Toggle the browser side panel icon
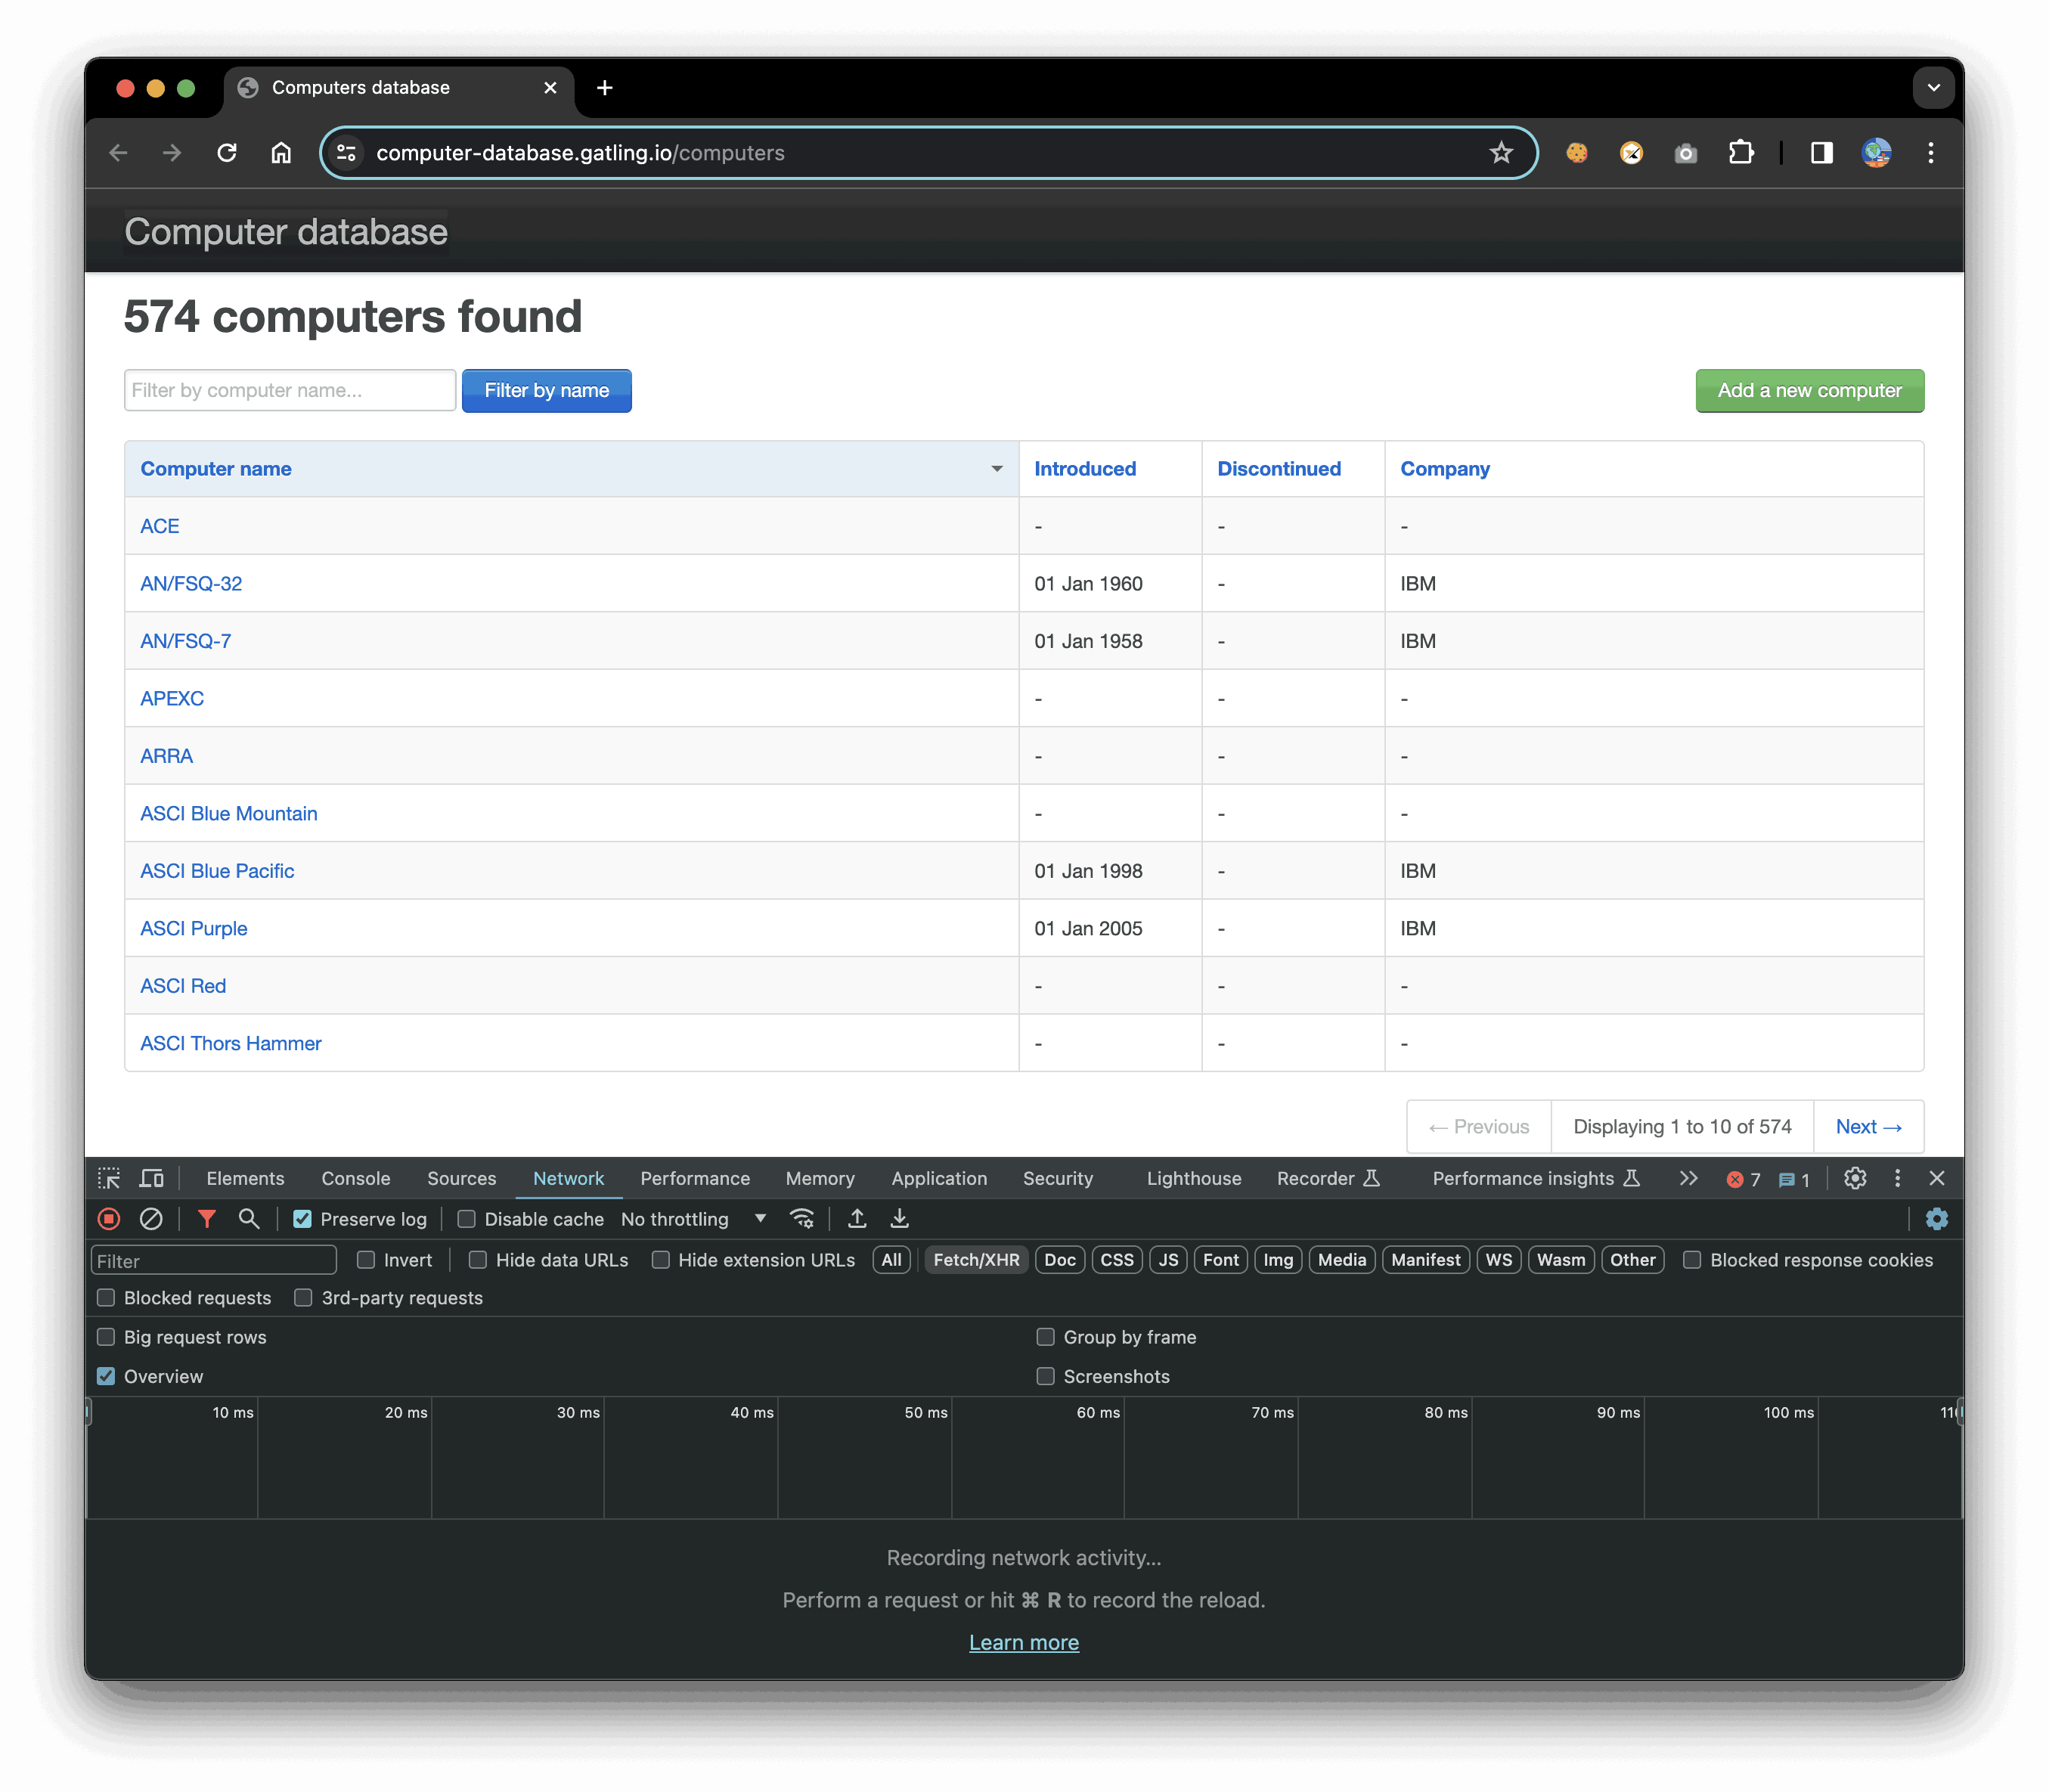Screen dimensions: 2049x1792 tap(1821, 153)
